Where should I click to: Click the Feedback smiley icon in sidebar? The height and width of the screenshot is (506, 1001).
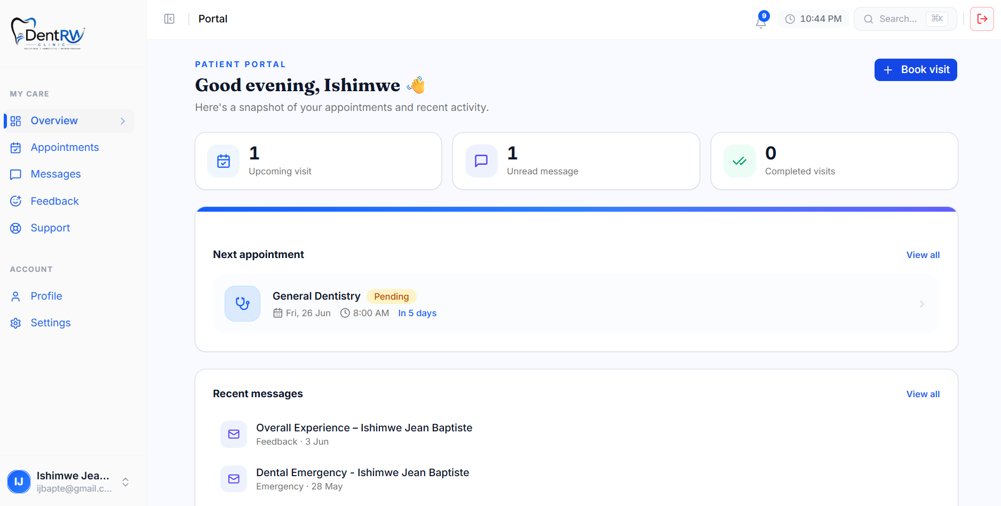16,202
